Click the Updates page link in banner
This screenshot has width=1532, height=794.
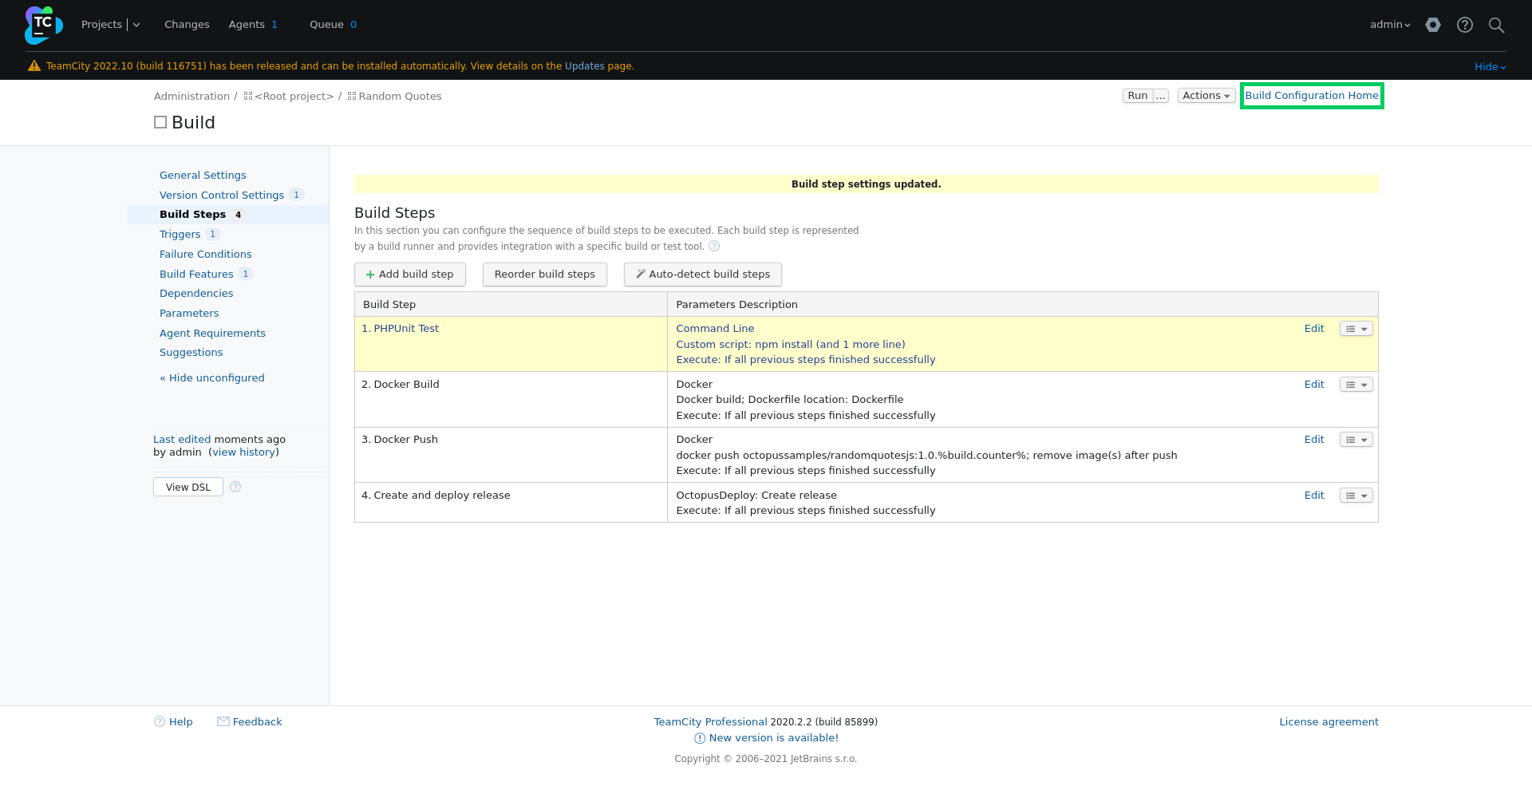tap(585, 66)
